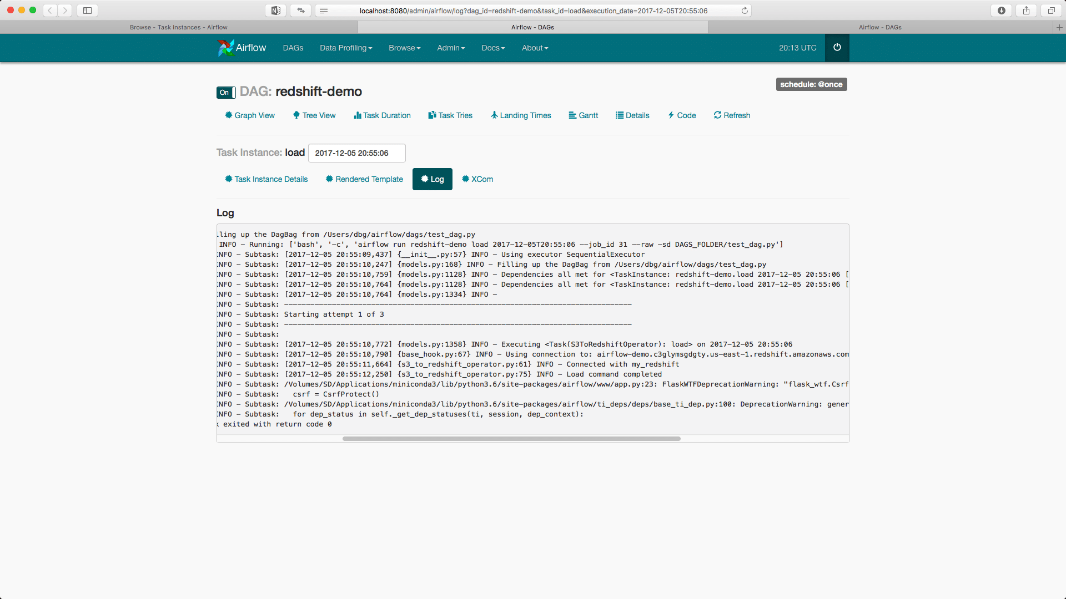This screenshot has width=1066, height=599.
Task: Click the execution date input field
Action: point(356,153)
